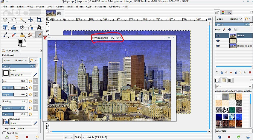Select the Smudge tool

[30, 35]
